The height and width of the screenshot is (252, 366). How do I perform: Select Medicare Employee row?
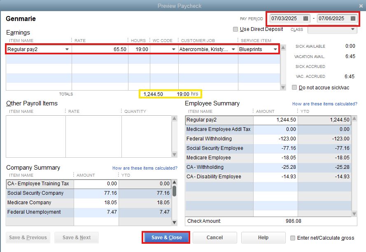click(x=268, y=158)
